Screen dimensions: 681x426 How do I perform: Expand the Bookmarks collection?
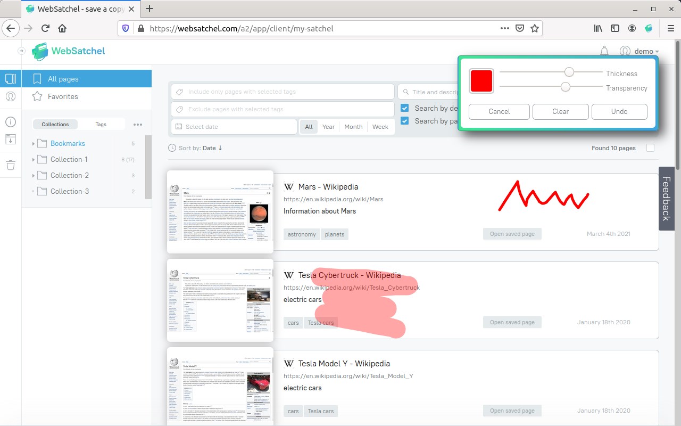pyautogui.click(x=33, y=144)
